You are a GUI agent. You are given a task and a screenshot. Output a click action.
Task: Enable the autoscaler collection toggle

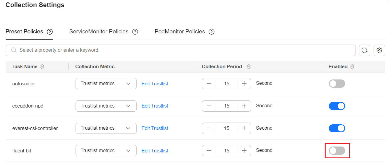(337, 84)
